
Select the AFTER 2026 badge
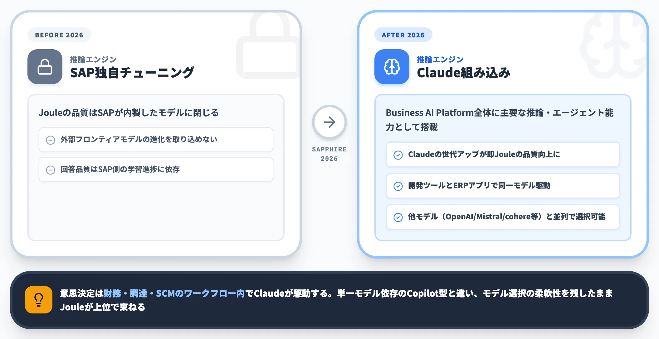pos(403,35)
